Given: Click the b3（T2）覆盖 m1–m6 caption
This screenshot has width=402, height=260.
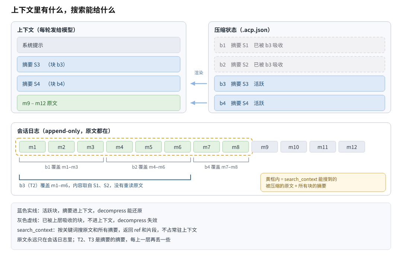Looking at the screenshot, I should pyautogui.click(x=81, y=186).
